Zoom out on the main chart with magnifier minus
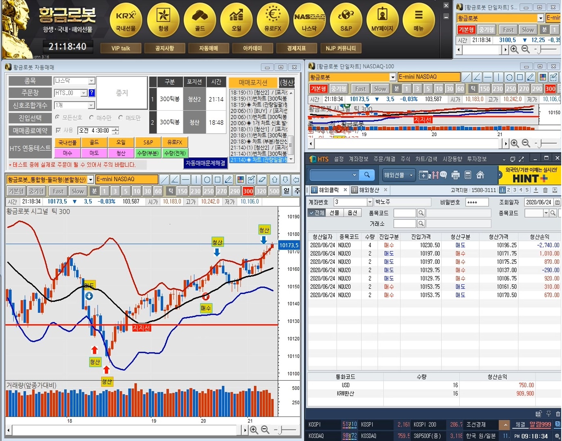The width and height of the screenshot is (562, 441). tap(265, 430)
